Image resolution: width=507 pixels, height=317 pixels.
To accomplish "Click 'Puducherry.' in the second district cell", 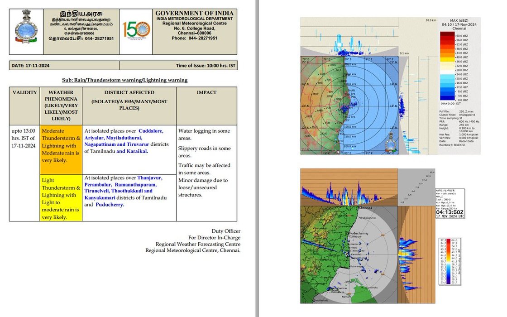I will pyautogui.click(x=110, y=204).
